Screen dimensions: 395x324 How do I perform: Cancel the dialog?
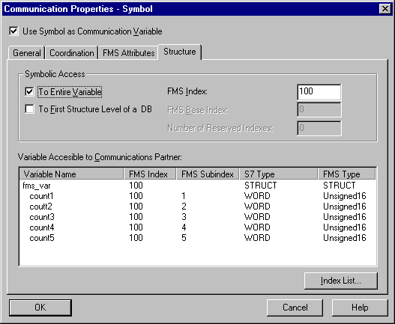(x=295, y=308)
